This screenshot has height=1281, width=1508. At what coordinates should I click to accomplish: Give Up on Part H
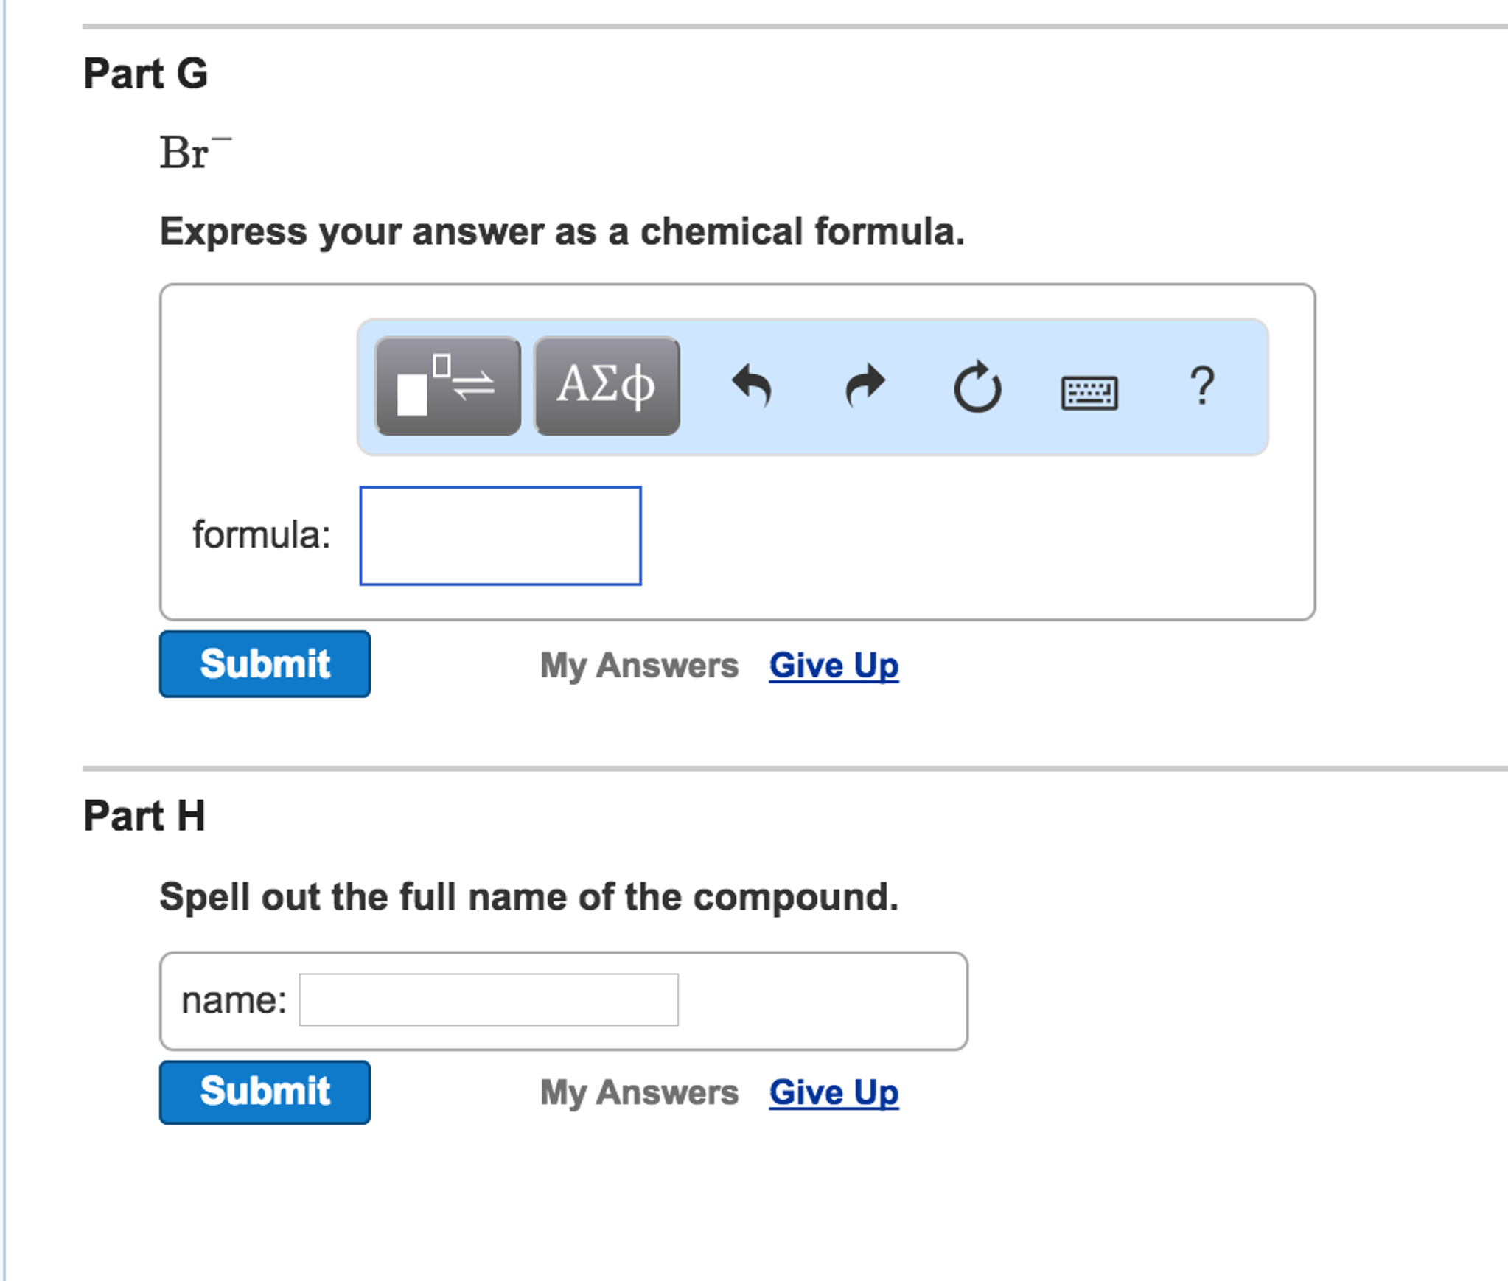pos(831,1093)
